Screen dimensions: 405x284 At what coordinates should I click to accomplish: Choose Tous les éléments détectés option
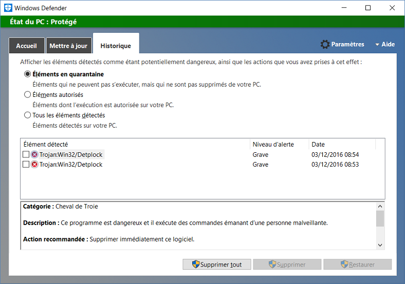pyautogui.click(x=27, y=115)
